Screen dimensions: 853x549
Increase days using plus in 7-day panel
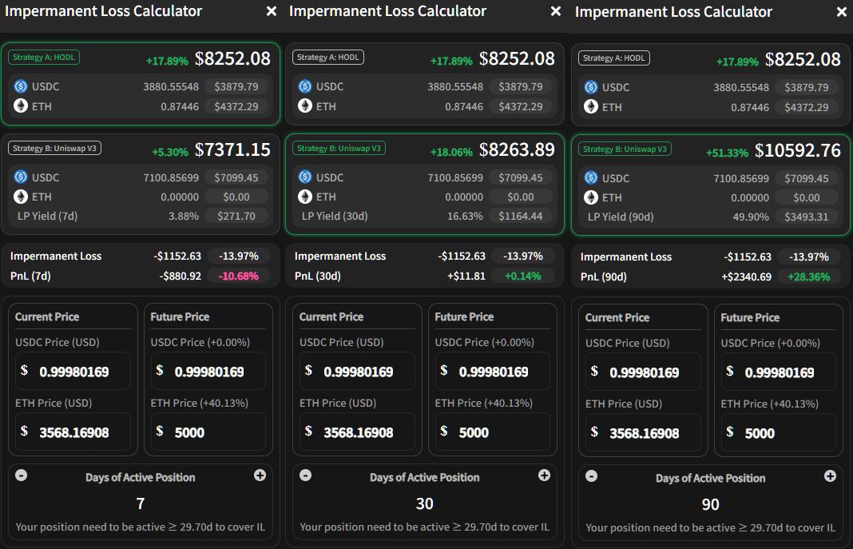pyautogui.click(x=260, y=475)
